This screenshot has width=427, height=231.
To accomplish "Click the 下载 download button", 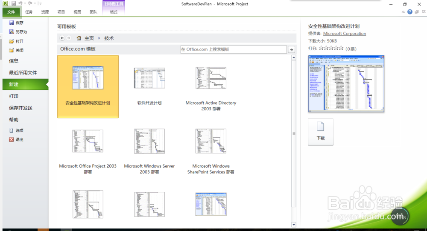I will [x=321, y=131].
